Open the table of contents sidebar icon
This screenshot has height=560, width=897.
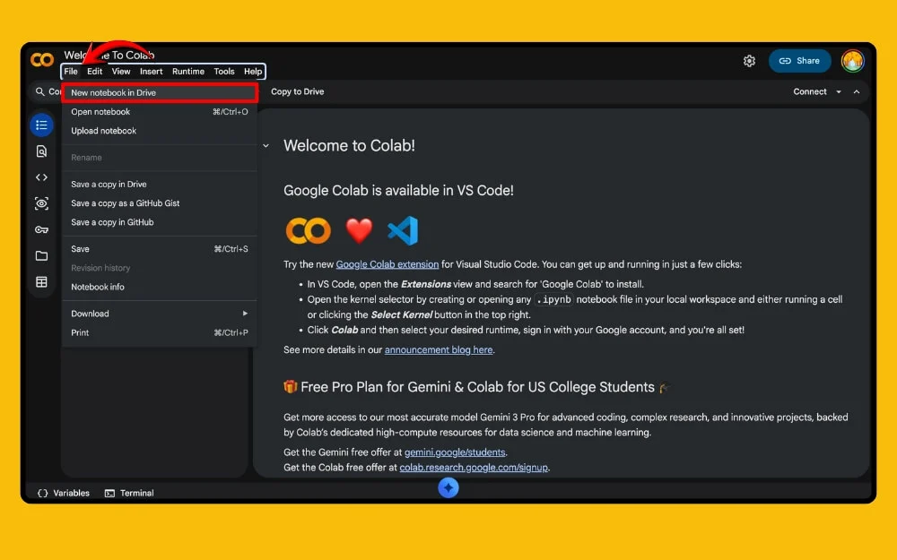pyautogui.click(x=41, y=125)
